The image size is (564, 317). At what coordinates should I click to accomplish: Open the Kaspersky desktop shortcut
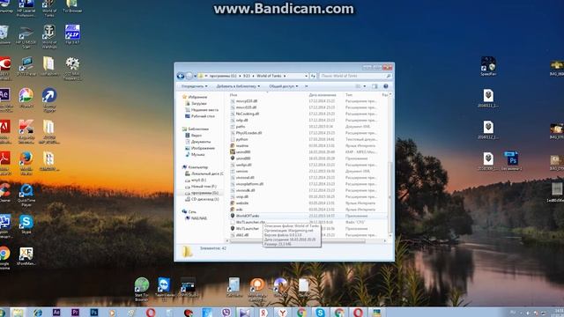click(26, 131)
